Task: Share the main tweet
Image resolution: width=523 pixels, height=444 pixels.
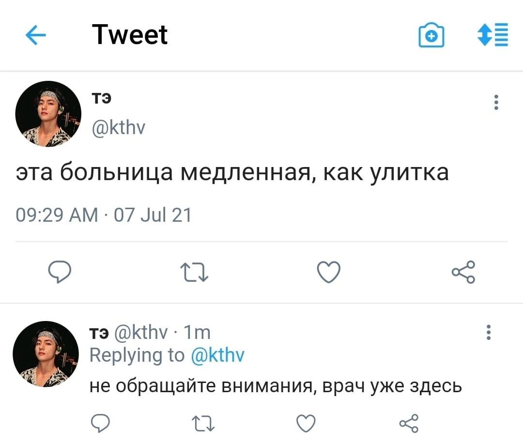Action: 463,272
